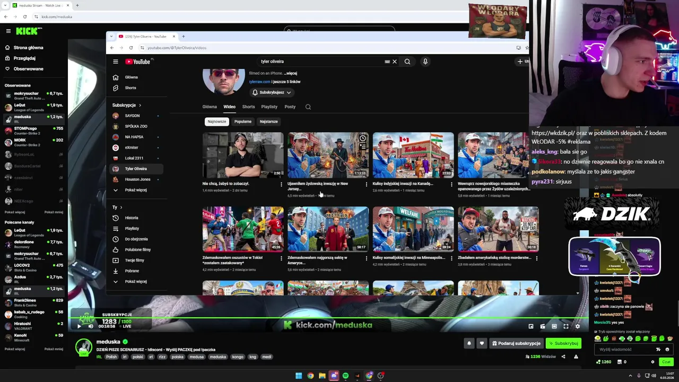This screenshot has width=679, height=382.
Task: Switch to the Posty tab
Action: click(x=290, y=107)
